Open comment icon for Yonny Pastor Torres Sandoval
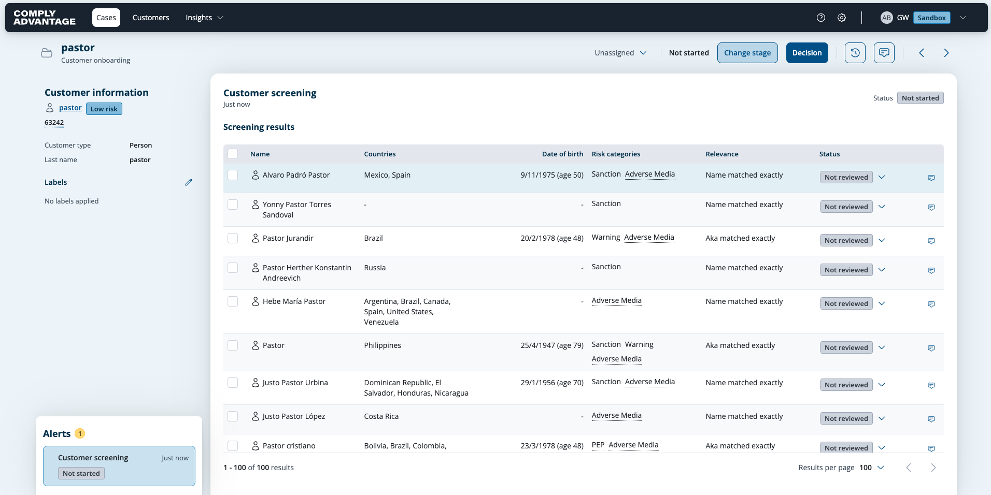 point(931,207)
